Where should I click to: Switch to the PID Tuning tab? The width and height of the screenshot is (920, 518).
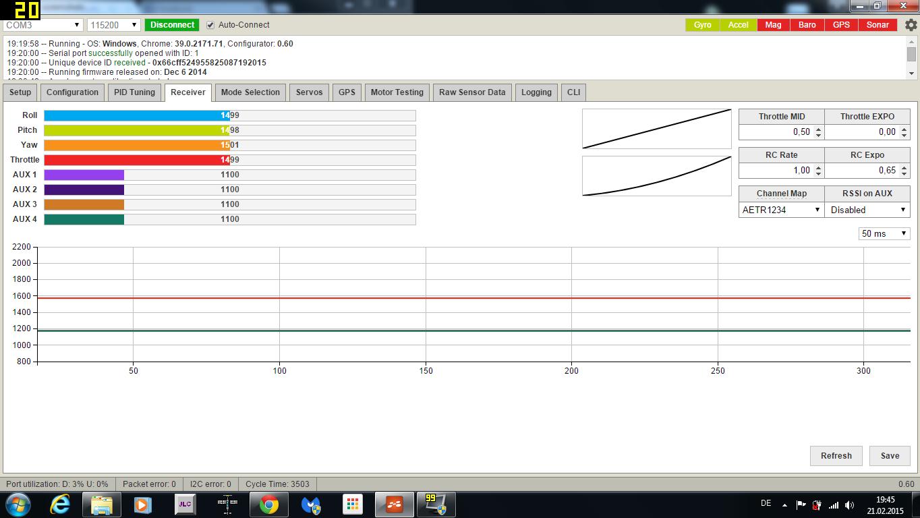134,92
